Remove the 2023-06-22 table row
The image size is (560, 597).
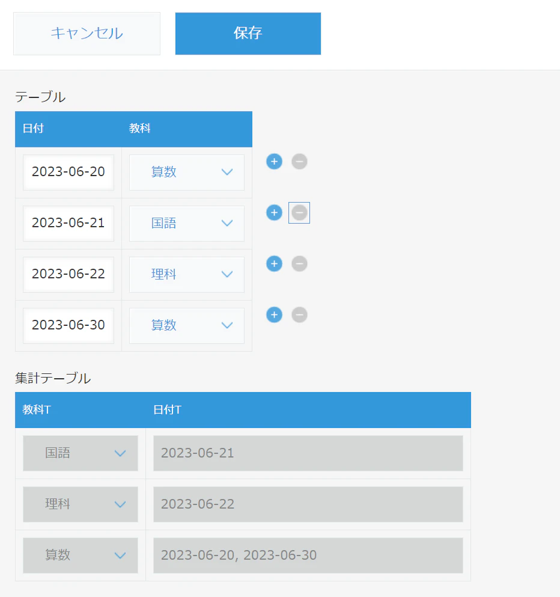click(299, 263)
